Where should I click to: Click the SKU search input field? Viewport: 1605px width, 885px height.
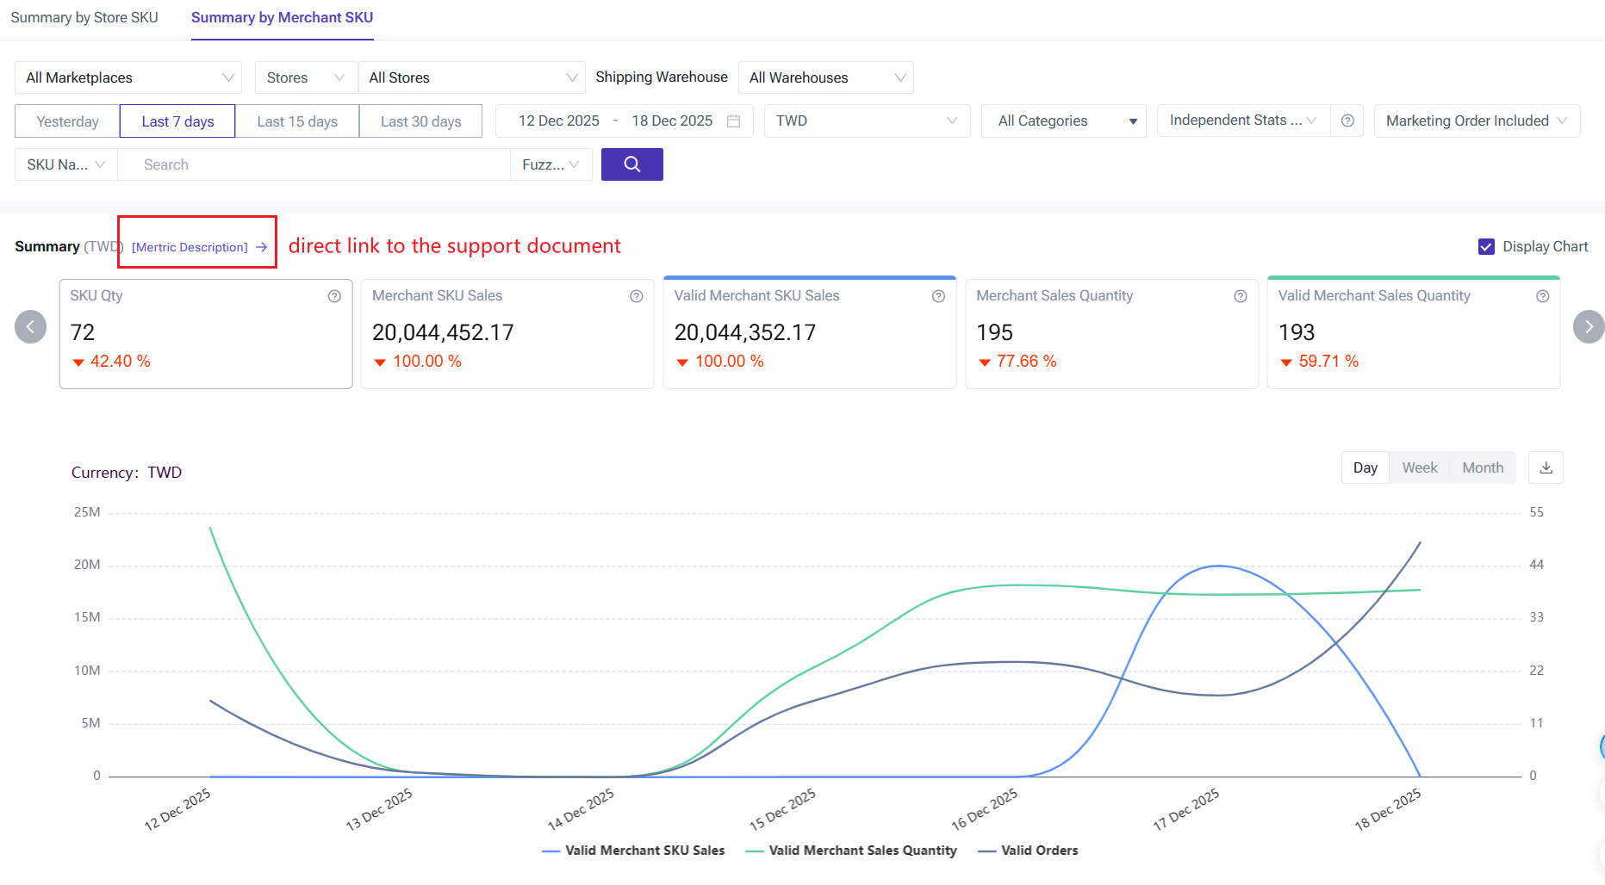click(314, 164)
